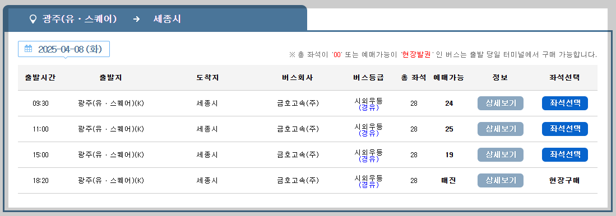Click the location pin icon beside 광주(유·스퀘어)
Image resolution: width=616 pixels, height=216 pixels.
(x=34, y=19)
